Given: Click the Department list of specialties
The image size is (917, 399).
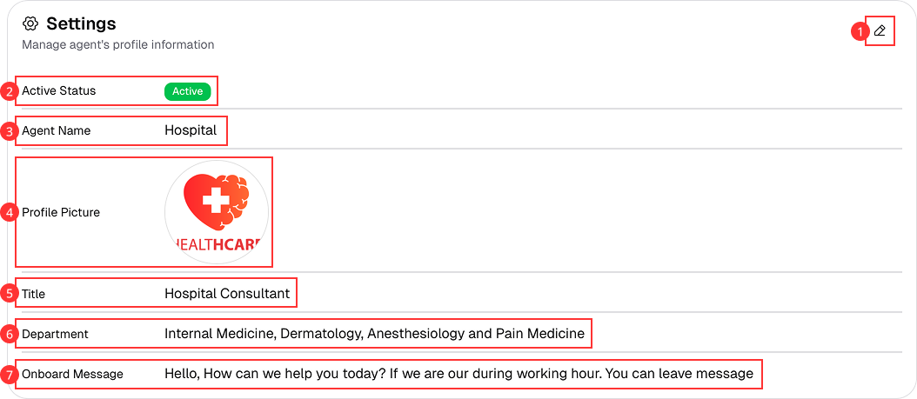Looking at the screenshot, I should (374, 334).
